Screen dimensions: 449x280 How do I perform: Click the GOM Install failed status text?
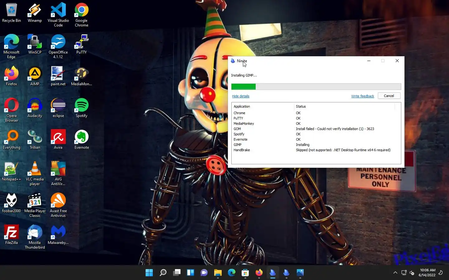click(x=335, y=129)
